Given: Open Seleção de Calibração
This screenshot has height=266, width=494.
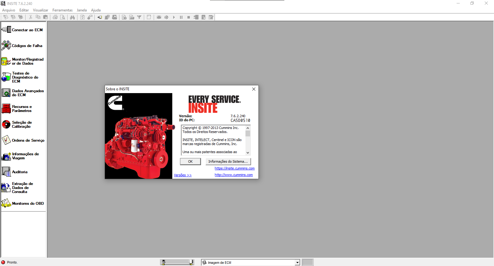Looking at the screenshot, I should [x=22, y=124].
